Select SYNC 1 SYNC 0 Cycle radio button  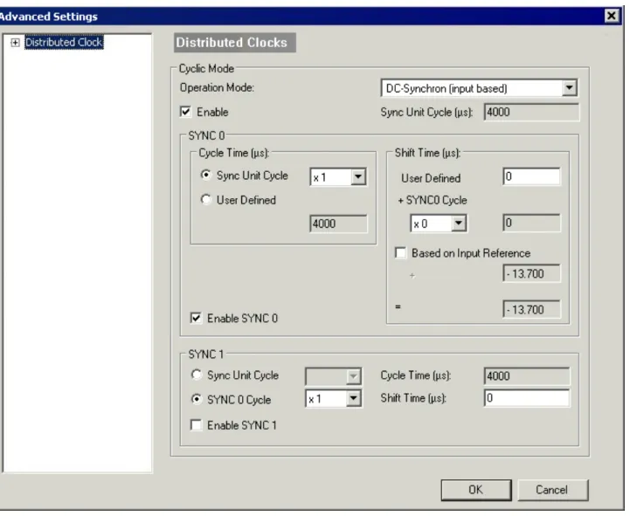196,399
